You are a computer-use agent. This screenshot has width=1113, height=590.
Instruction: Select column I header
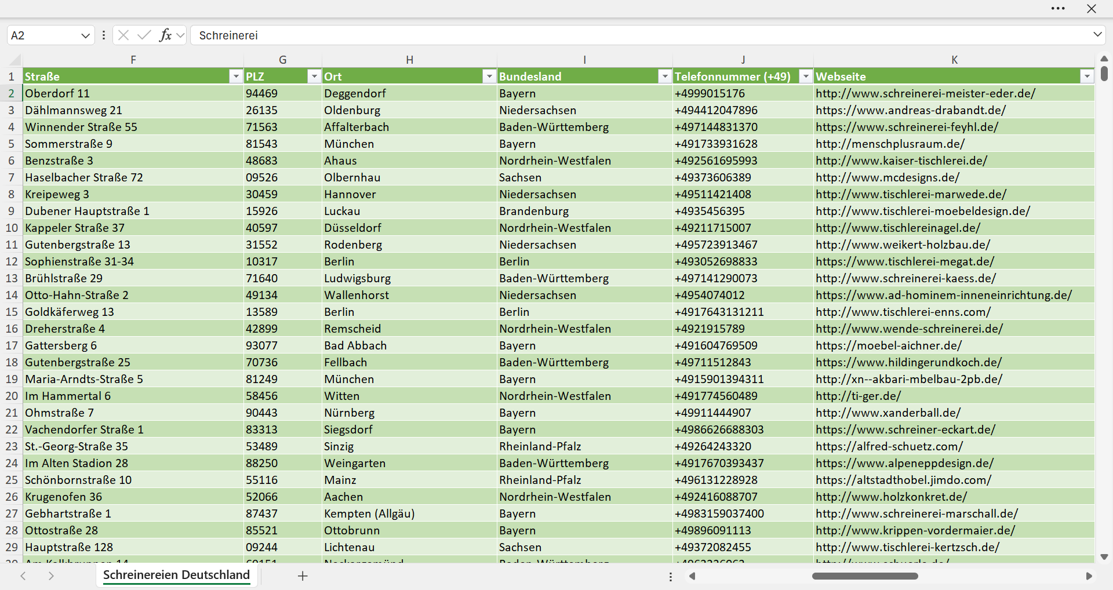click(x=585, y=59)
